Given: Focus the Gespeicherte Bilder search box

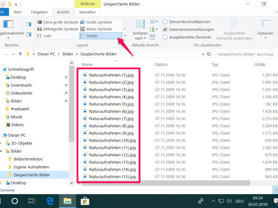Looking at the screenshot, I should (246, 54).
